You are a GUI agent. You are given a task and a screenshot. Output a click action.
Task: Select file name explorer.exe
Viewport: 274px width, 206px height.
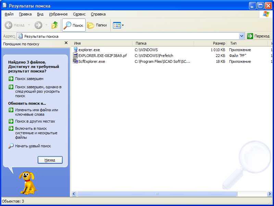coord(89,50)
